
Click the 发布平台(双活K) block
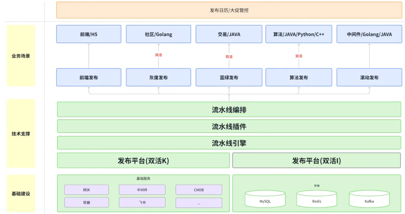tap(143, 160)
